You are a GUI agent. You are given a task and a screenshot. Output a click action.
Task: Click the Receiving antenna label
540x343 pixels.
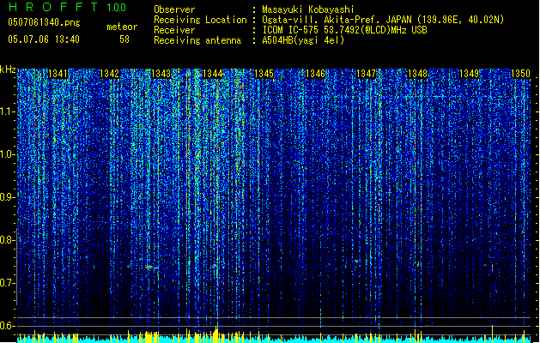click(x=197, y=40)
